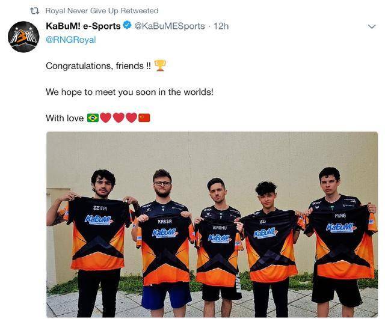Open the attached team photo

pos(212,225)
